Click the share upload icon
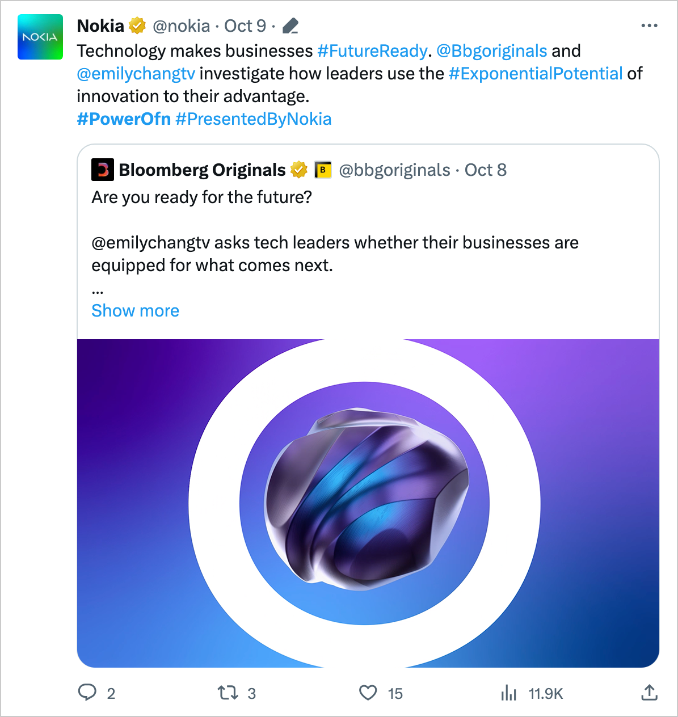This screenshot has height=717, width=678. coord(649,693)
